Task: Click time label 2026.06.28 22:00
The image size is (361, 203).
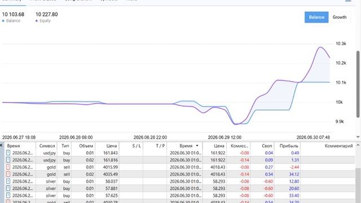Action: point(150,138)
